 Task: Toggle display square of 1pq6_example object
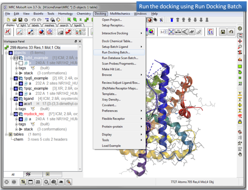(x=16, y=78)
